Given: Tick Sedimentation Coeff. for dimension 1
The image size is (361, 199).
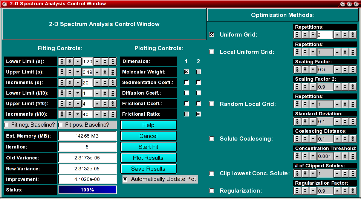Looking at the screenshot, I should [186, 83].
